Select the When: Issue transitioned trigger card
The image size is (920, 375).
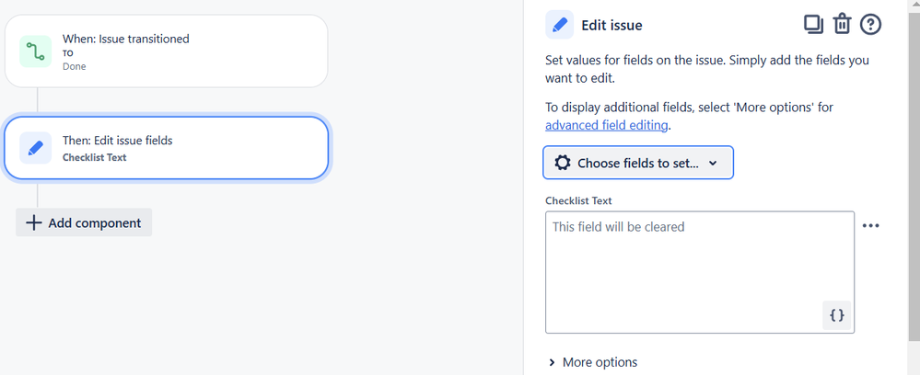click(x=166, y=51)
